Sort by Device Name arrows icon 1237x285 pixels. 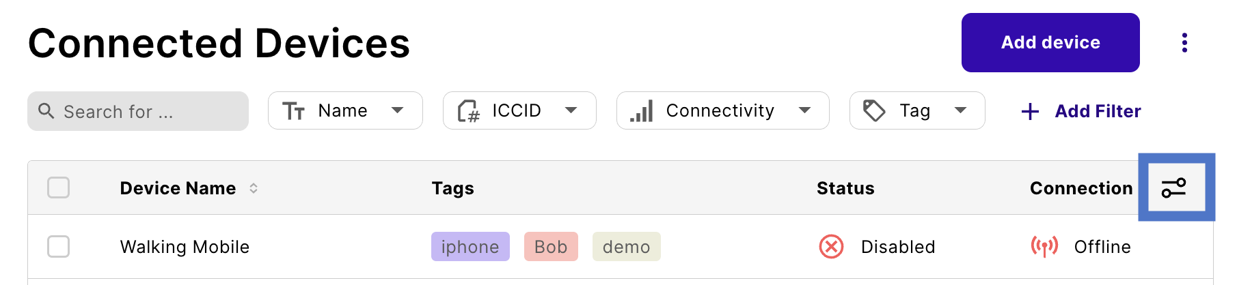pos(254,188)
